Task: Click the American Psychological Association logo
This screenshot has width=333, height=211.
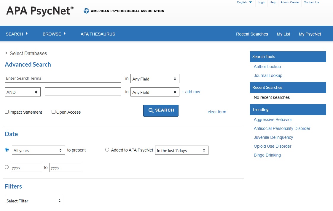Action: point(124,11)
